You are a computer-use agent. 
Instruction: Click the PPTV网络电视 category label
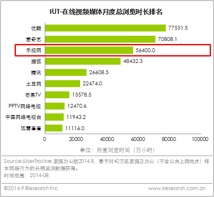pyautogui.click(x=25, y=106)
